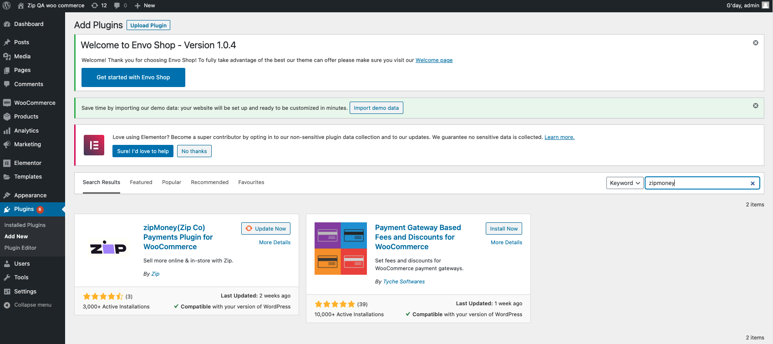773x344 pixels.
Task: Click the Marketing megaphone icon
Action: coord(7,144)
